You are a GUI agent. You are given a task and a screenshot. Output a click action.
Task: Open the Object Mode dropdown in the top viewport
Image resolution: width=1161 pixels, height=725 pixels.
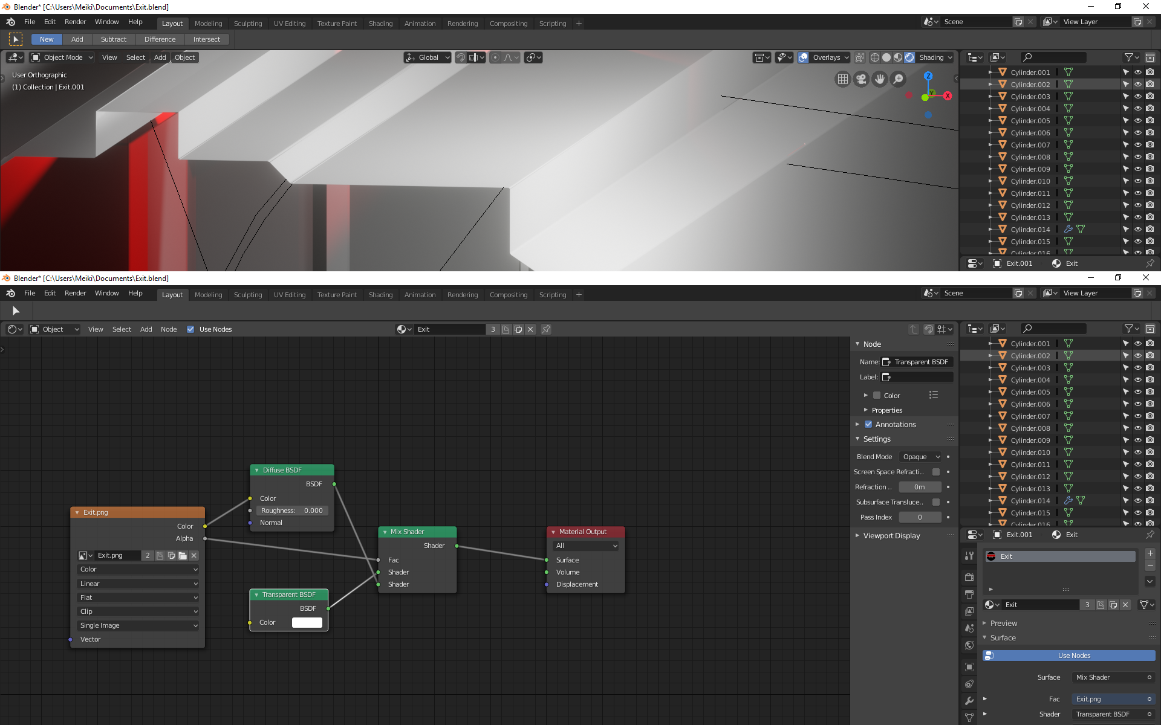pyautogui.click(x=62, y=57)
